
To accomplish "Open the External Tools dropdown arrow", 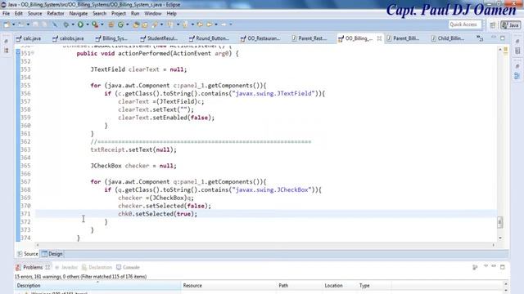I will pyautogui.click(x=102, y=24).
